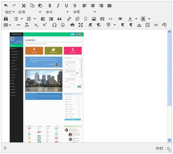Image resolution: width=173 pixels, height=154 pixels.
Task: Cut selection with the scissors icon
Action: click(24, 6)
